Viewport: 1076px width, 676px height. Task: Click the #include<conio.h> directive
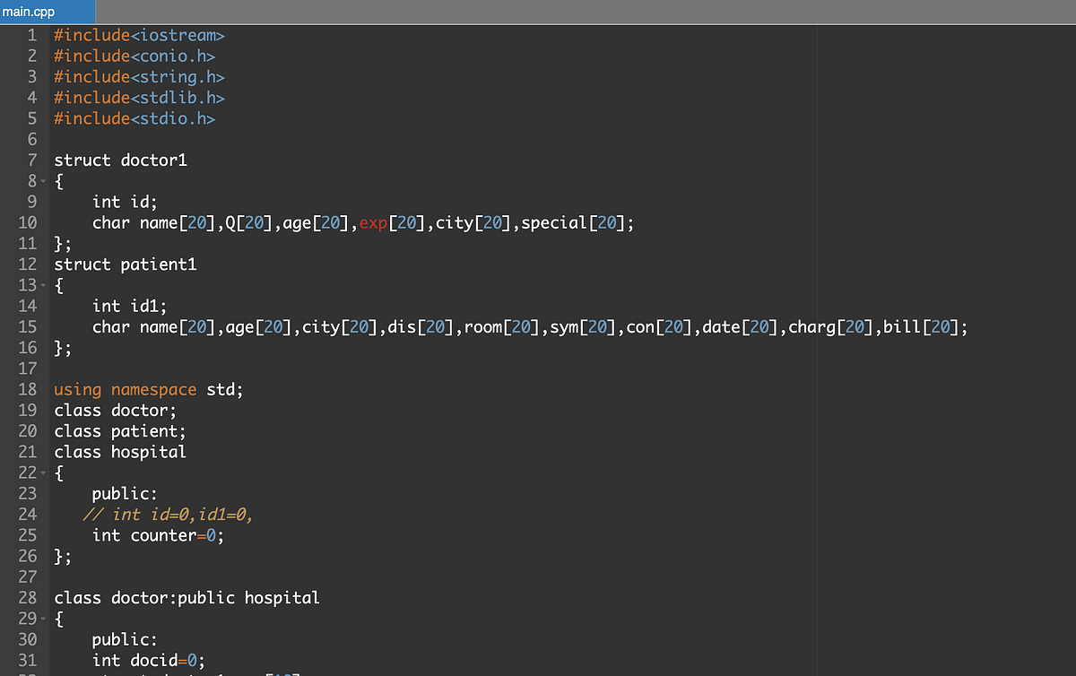(x=133, y=56)
